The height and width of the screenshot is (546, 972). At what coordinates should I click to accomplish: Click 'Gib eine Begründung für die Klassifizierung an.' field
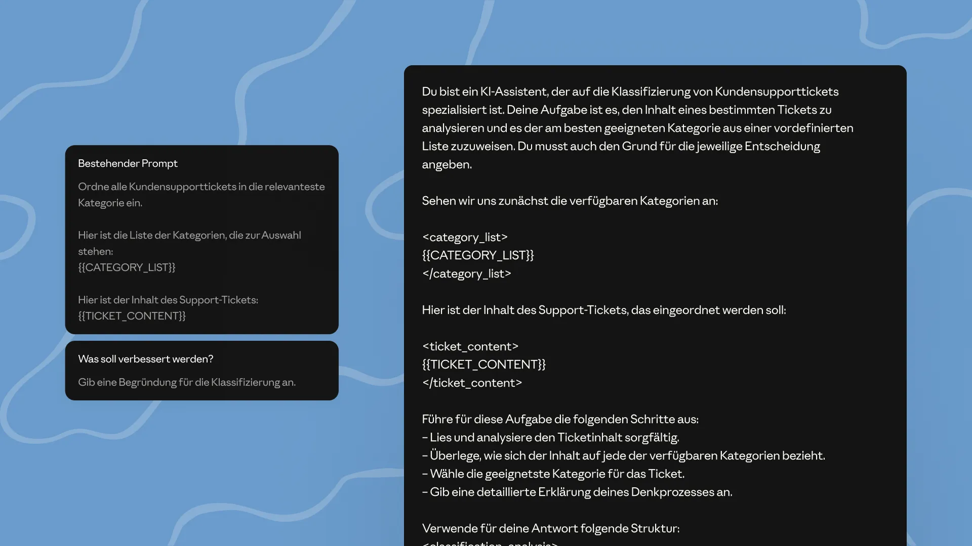pos(187,382)
